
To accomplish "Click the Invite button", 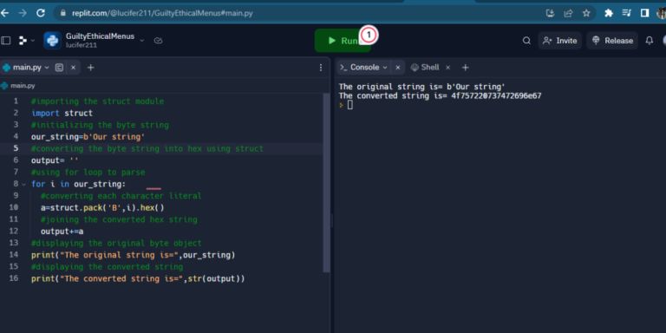I will [560, 41].
